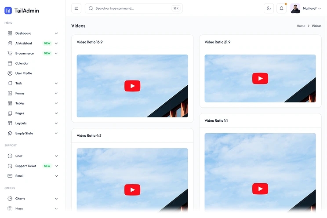Click Musharof's profile avatar

(x=295, y=8)
